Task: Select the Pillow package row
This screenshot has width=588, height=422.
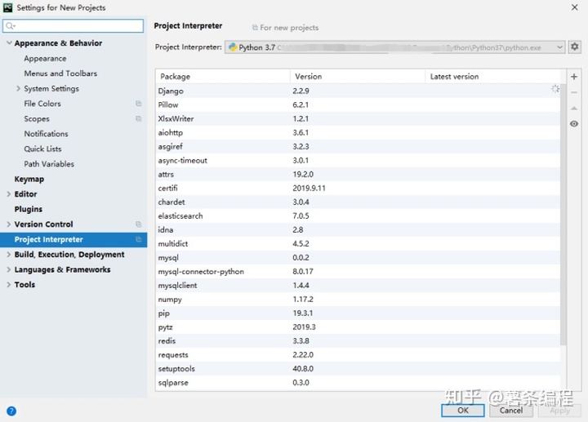Action: [359, 104]
